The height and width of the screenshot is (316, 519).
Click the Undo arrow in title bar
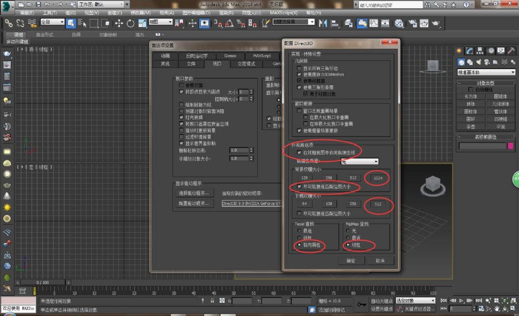(x=47, y=4)
